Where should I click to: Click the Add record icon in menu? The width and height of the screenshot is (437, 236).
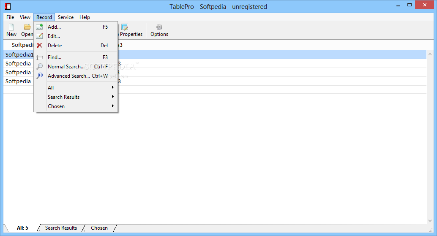pos(40,27)
